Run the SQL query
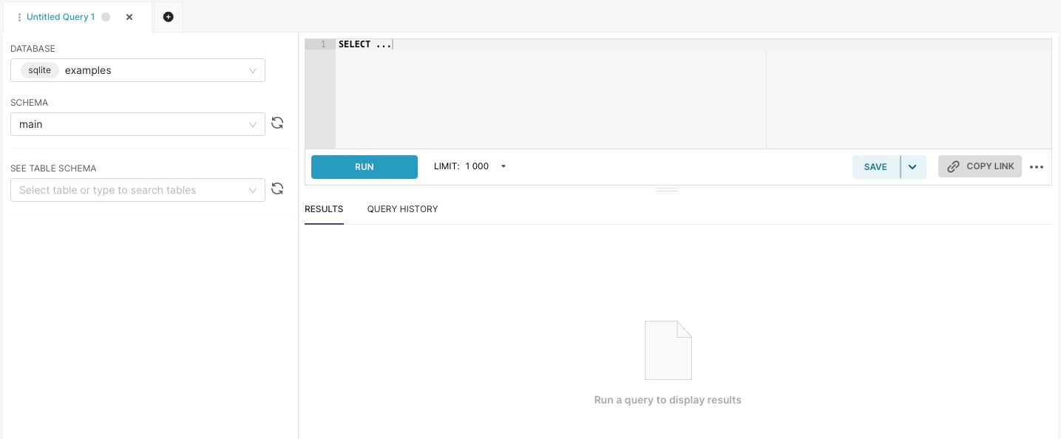This screenshot has width=1061, height=439. pyautogui.click(x=364, y=167)
